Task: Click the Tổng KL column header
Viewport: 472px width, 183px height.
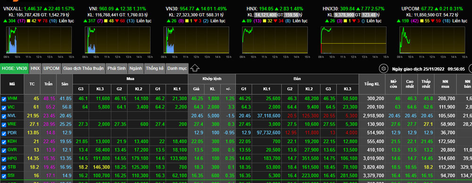Action: pos(372,84)
